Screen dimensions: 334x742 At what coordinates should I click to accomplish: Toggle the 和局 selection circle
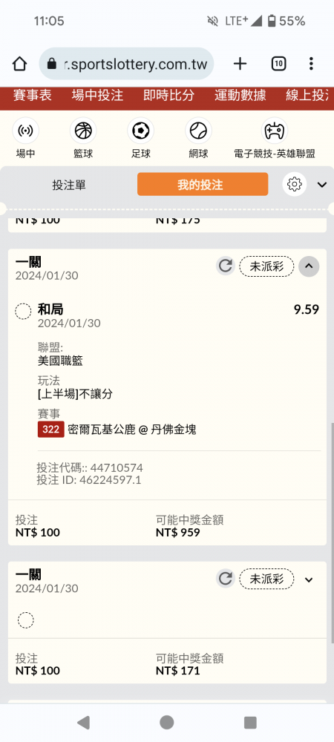point(23,312)
